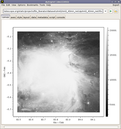Click the grayscale colorbar
This screenshot has width=121, height=129.
[x=107, y=72]
